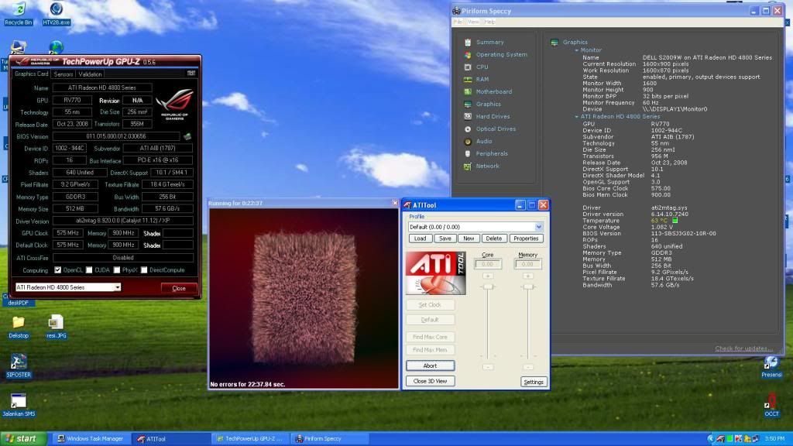Click the Check for updates link in Speccy
This screenshot has height=446, width=793.
tap(743, 348)
